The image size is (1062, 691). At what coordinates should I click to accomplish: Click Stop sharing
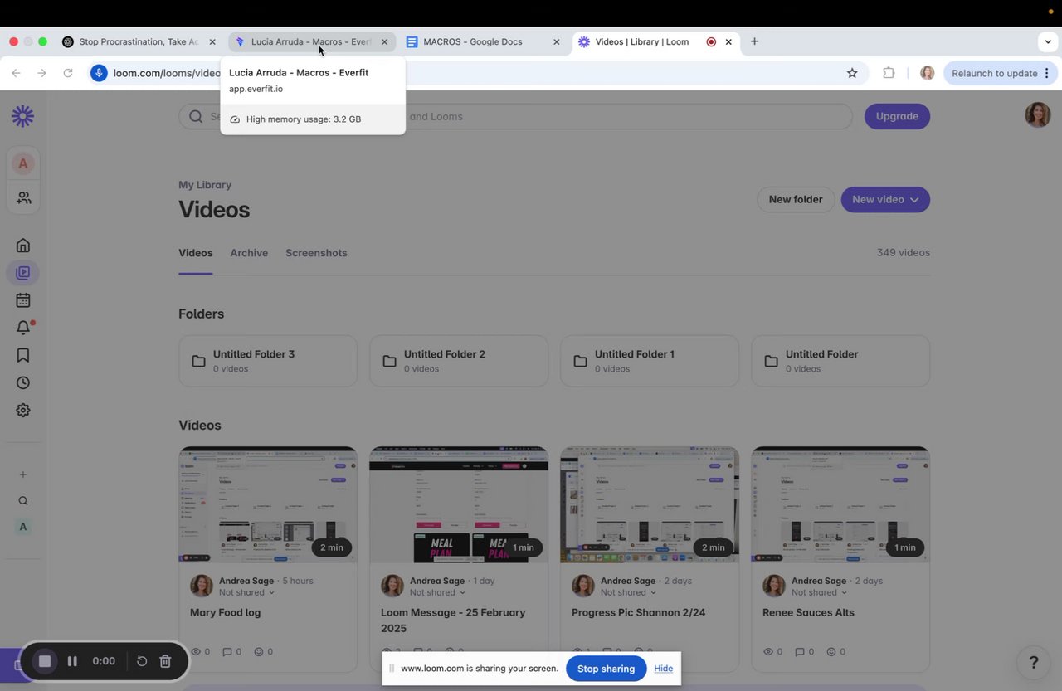point(606,669)
